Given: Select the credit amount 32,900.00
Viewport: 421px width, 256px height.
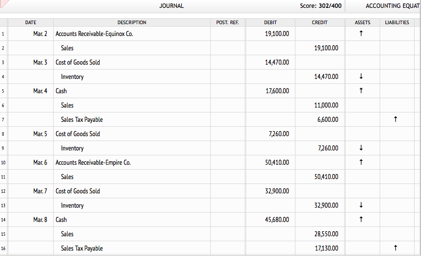Looking at the screenshot, I should [326, 206].
